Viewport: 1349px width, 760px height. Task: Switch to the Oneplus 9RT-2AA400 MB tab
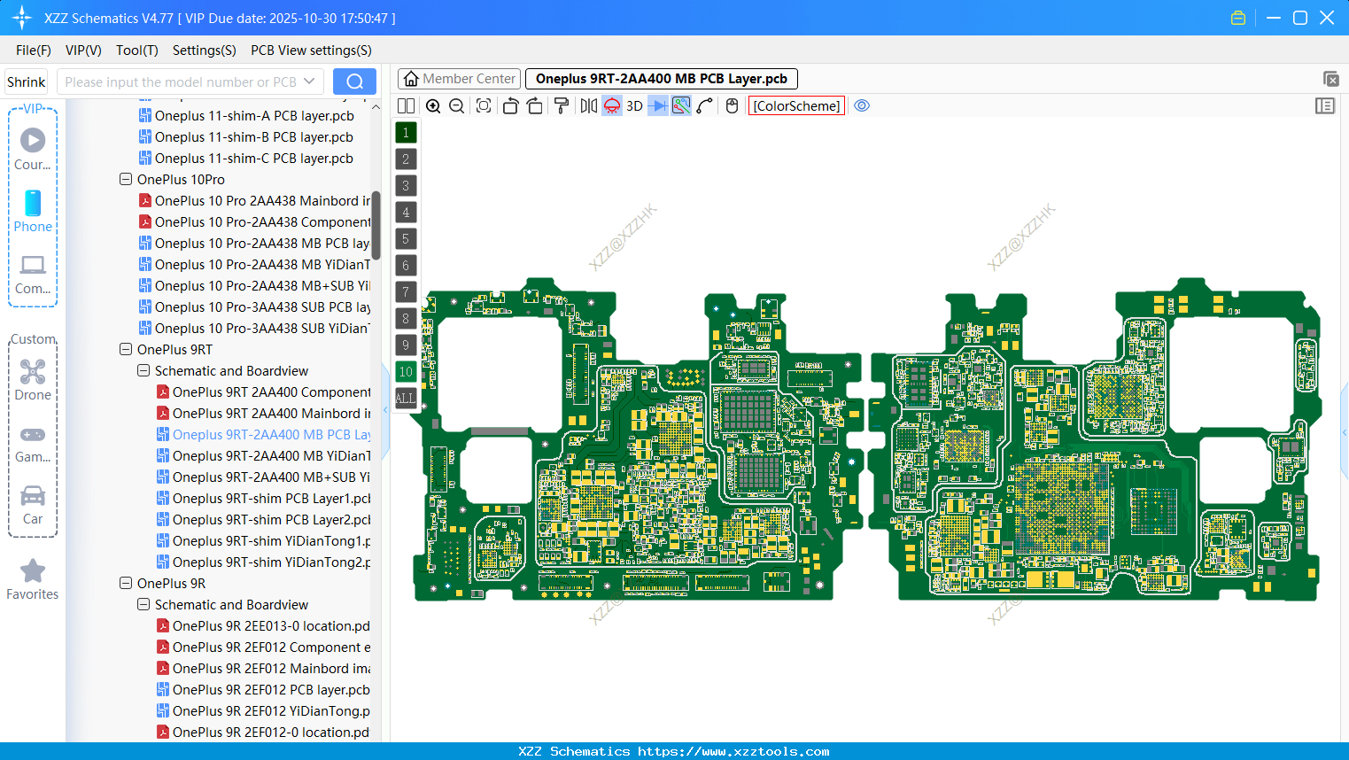point(660,78)
